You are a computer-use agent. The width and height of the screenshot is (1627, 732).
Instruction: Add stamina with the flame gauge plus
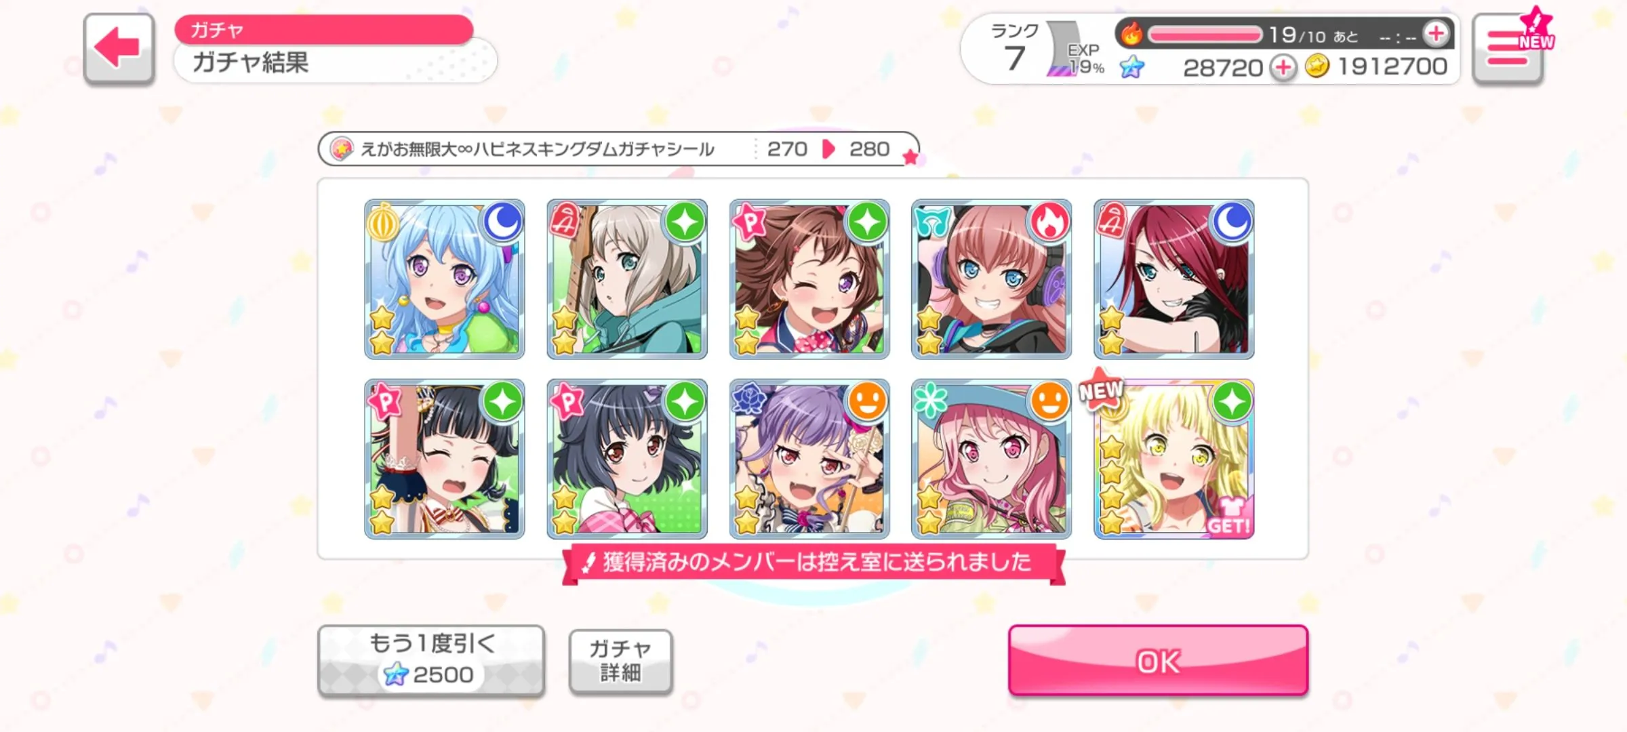coord(1436,33)
